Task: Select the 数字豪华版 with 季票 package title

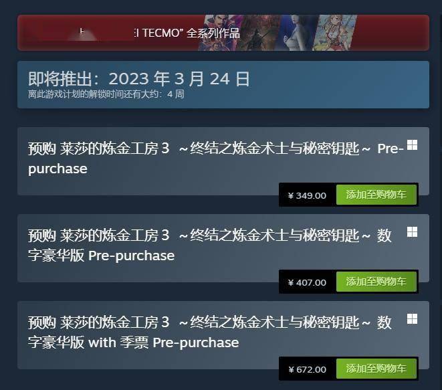Action: (x=210, y=332)
